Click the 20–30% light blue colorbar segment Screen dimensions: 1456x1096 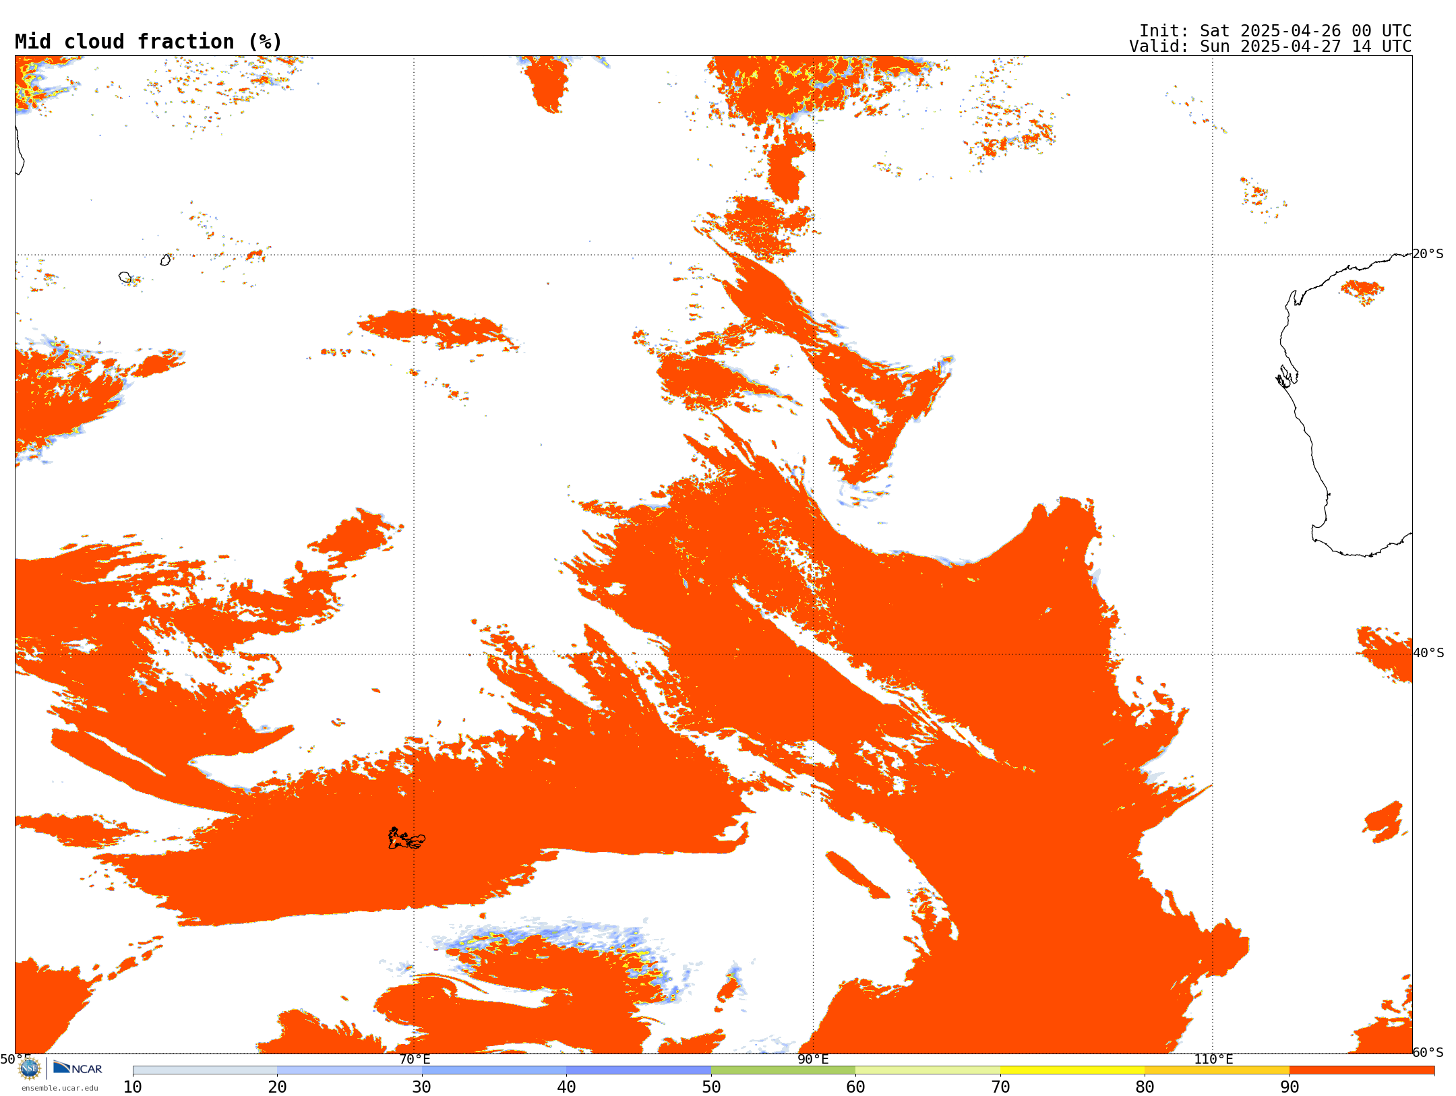point(349,1070)
